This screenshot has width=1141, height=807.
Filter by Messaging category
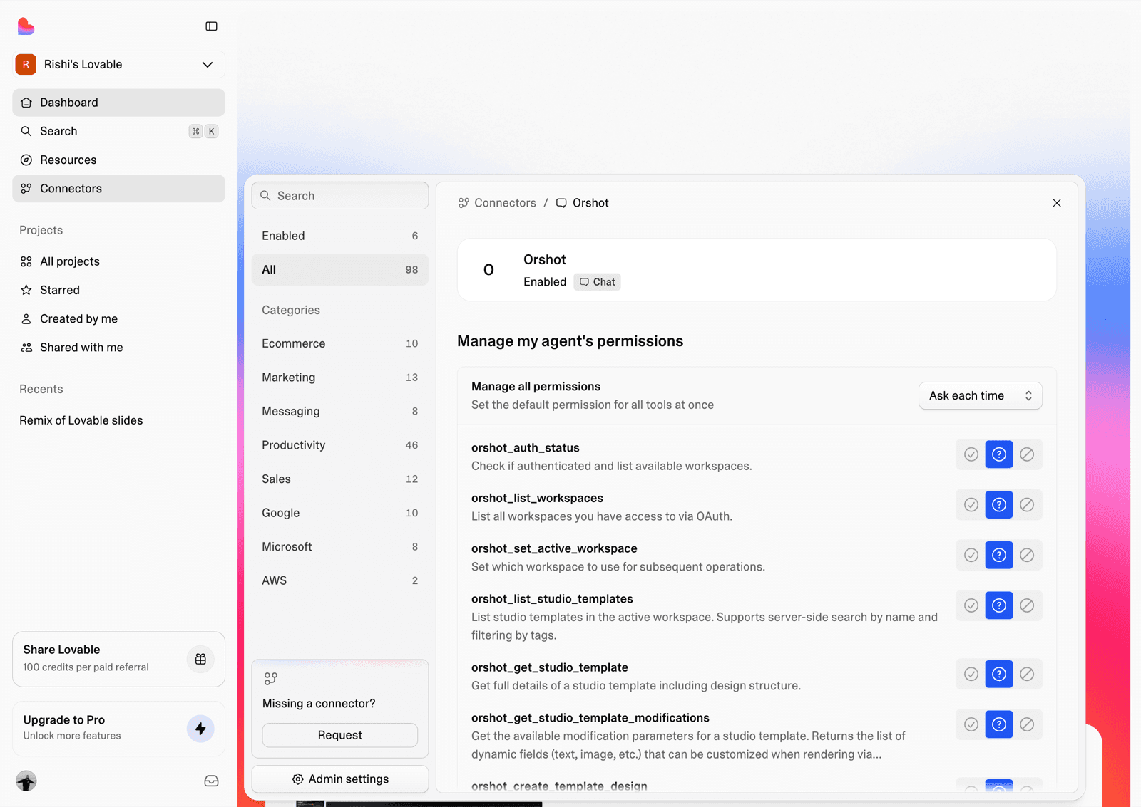click(340, 411)
